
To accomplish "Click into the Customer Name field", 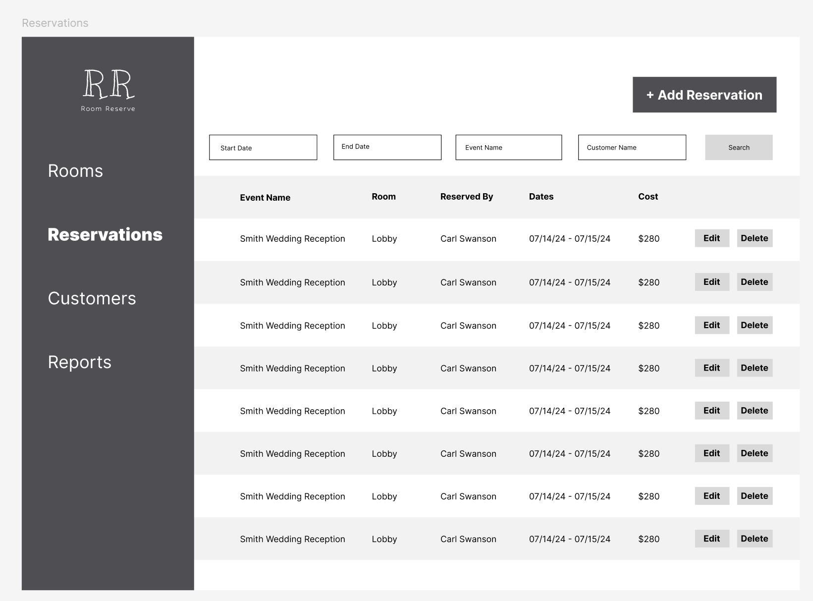I will click(631, 147).
